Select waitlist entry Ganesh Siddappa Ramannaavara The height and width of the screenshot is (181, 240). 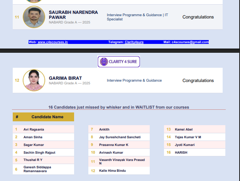[43, 169]
